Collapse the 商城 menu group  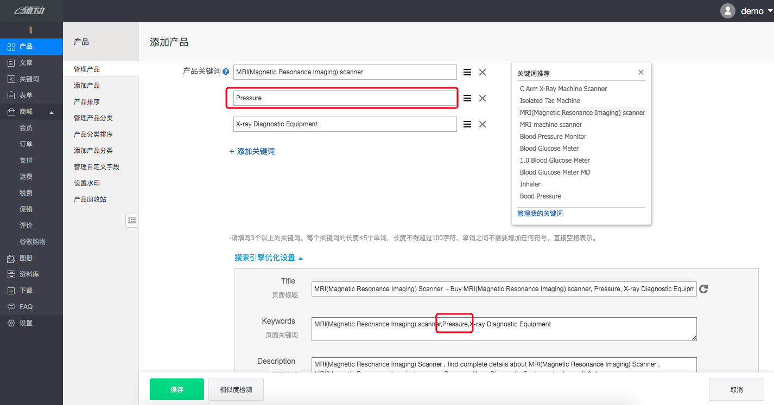pyautogui.click(x=52, y=112)
